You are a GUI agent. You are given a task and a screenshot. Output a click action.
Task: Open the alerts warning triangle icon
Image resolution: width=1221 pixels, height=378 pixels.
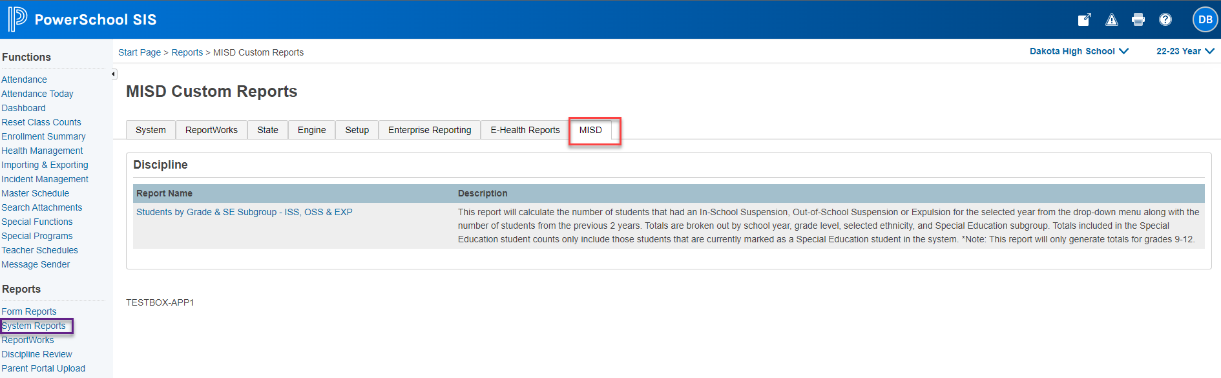point(1112,19)
